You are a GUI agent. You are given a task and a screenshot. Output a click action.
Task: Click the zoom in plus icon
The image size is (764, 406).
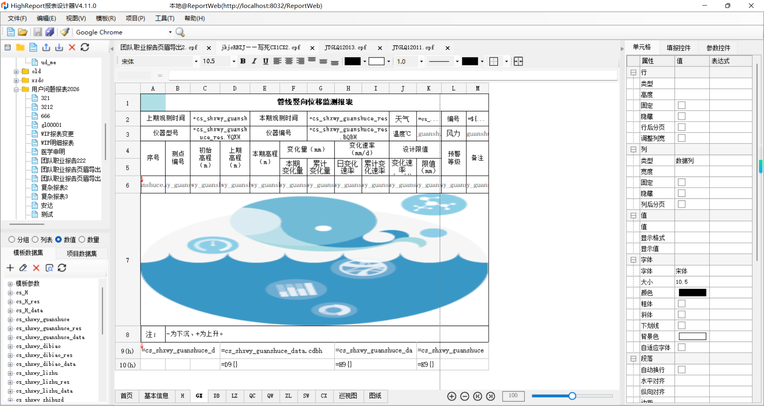[x=452, y=396]
